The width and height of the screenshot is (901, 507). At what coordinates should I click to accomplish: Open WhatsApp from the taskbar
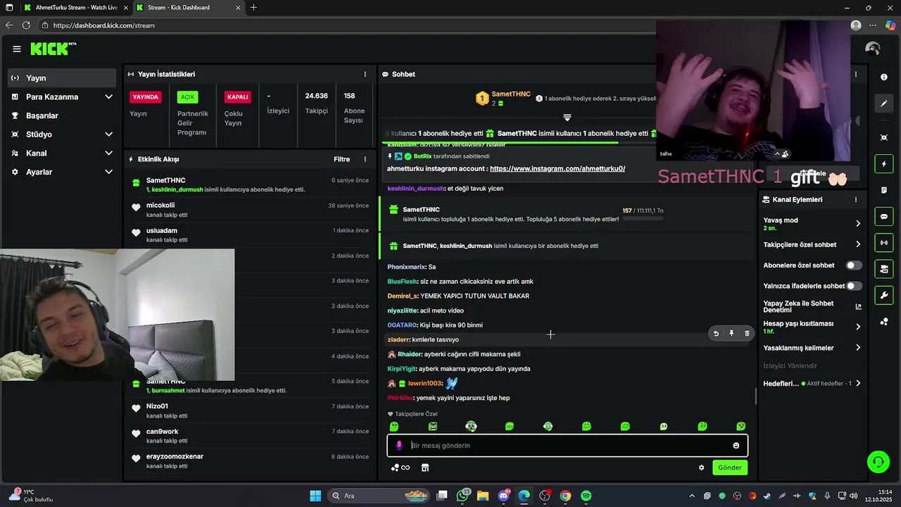point(462,496)
